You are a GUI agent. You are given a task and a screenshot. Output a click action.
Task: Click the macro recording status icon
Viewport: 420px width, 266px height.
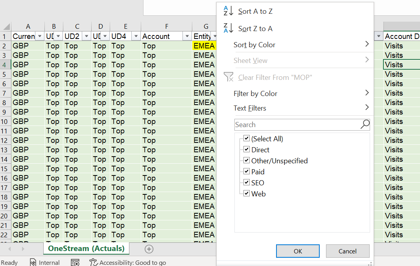click(75, 262)
